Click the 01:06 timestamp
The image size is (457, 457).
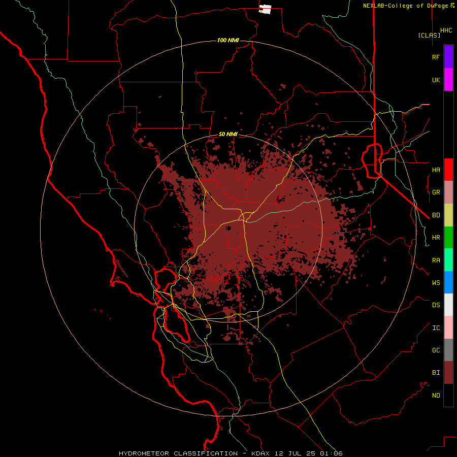point(332,453)
